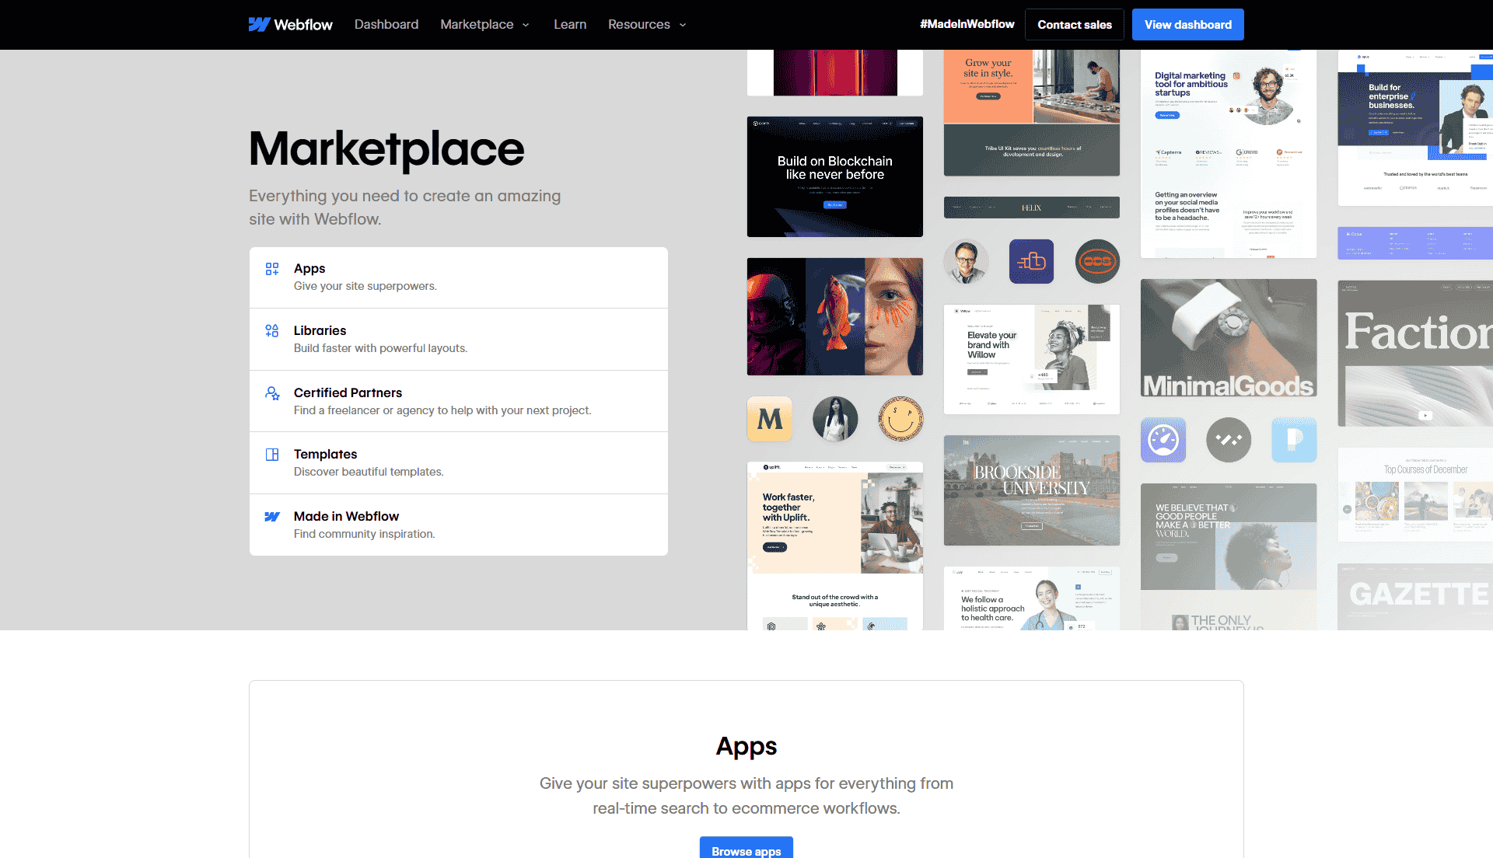The image size is (1493, 858).
Task: Click Browse apps button
Action: (x=746, y=849)
